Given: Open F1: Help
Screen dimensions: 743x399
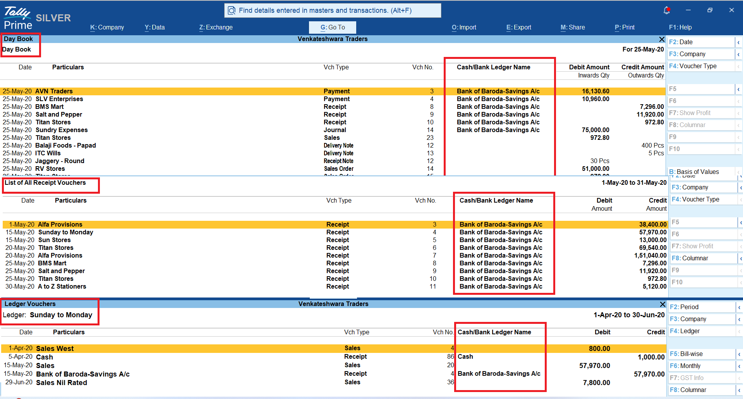Looking at the screenshot, I should pos(680,28).
